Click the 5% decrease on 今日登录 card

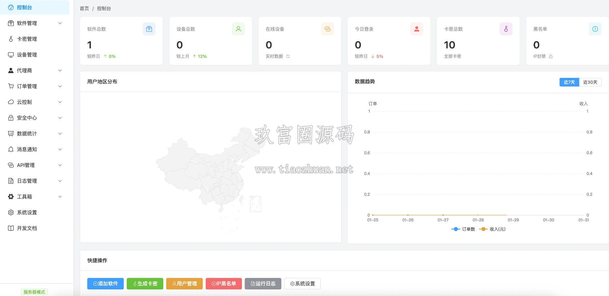coord(380,56)
